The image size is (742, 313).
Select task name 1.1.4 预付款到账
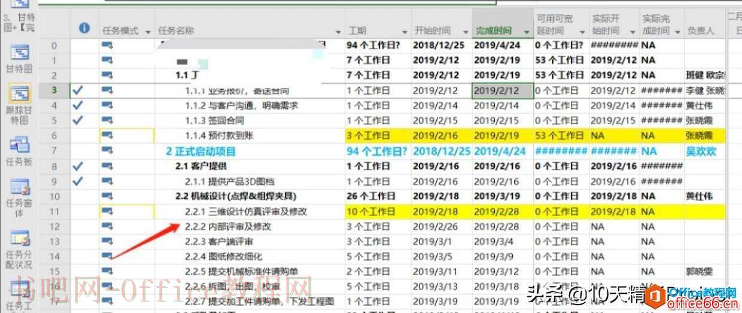click(x=219, y=136)
